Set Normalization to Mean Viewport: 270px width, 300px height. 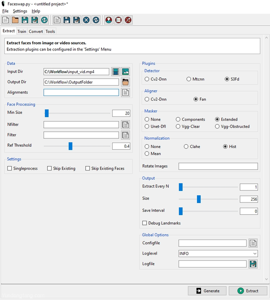(153, 154)
